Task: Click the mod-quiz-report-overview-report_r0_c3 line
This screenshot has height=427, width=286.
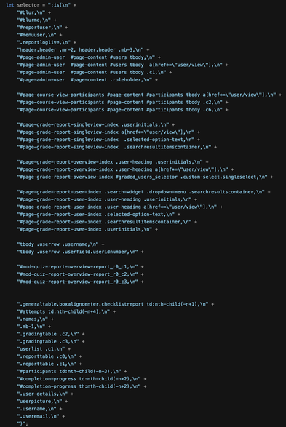Action: (80, 282)
